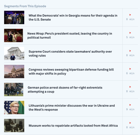This screenshot has height=135, width=140.
Task: Open headline about Democrats' win in Georgia
Action: 73,17
